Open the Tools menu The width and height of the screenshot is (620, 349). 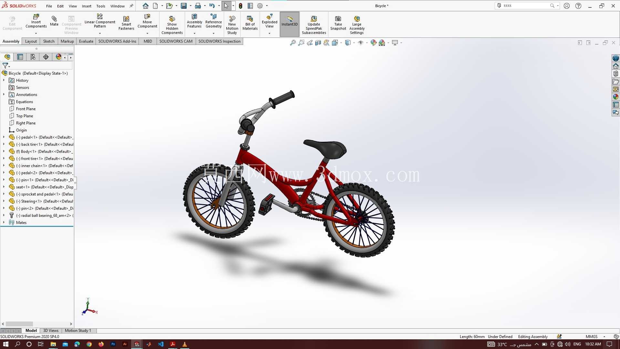click(x=101, y=6)
